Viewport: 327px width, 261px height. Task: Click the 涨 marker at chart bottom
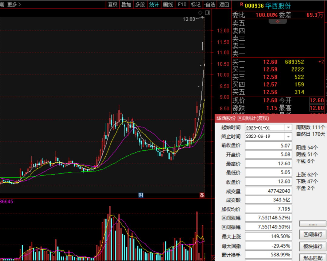click(x=202, y=195)
